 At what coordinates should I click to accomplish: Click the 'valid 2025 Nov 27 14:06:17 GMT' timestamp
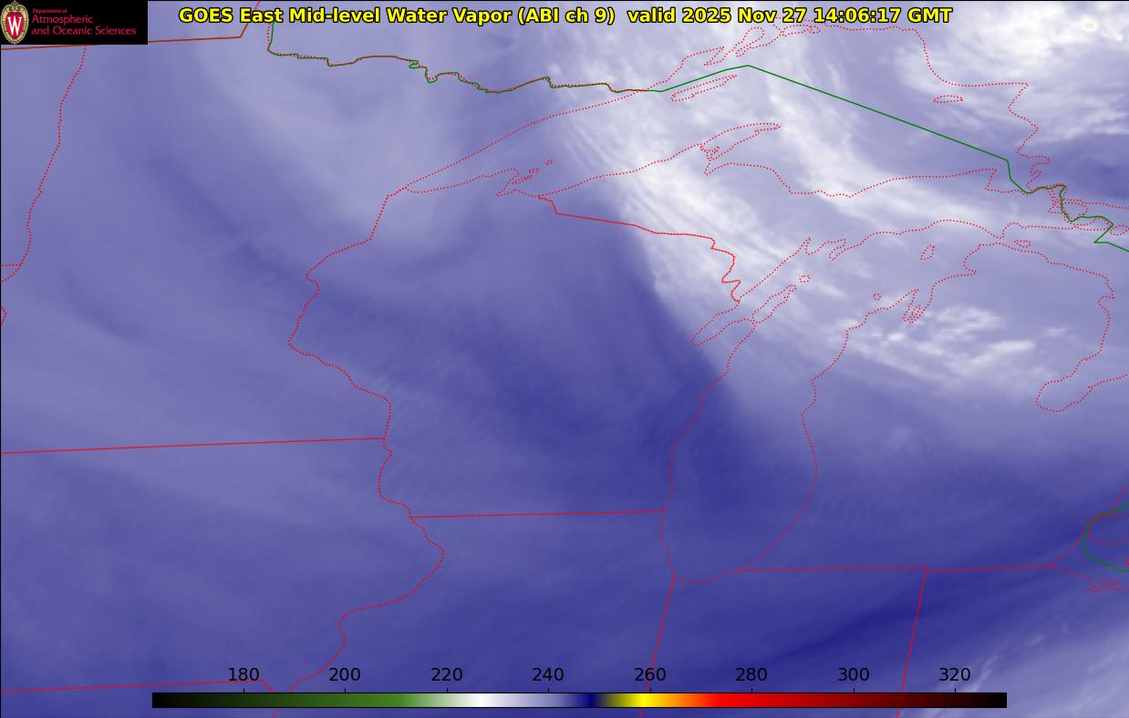790,15
